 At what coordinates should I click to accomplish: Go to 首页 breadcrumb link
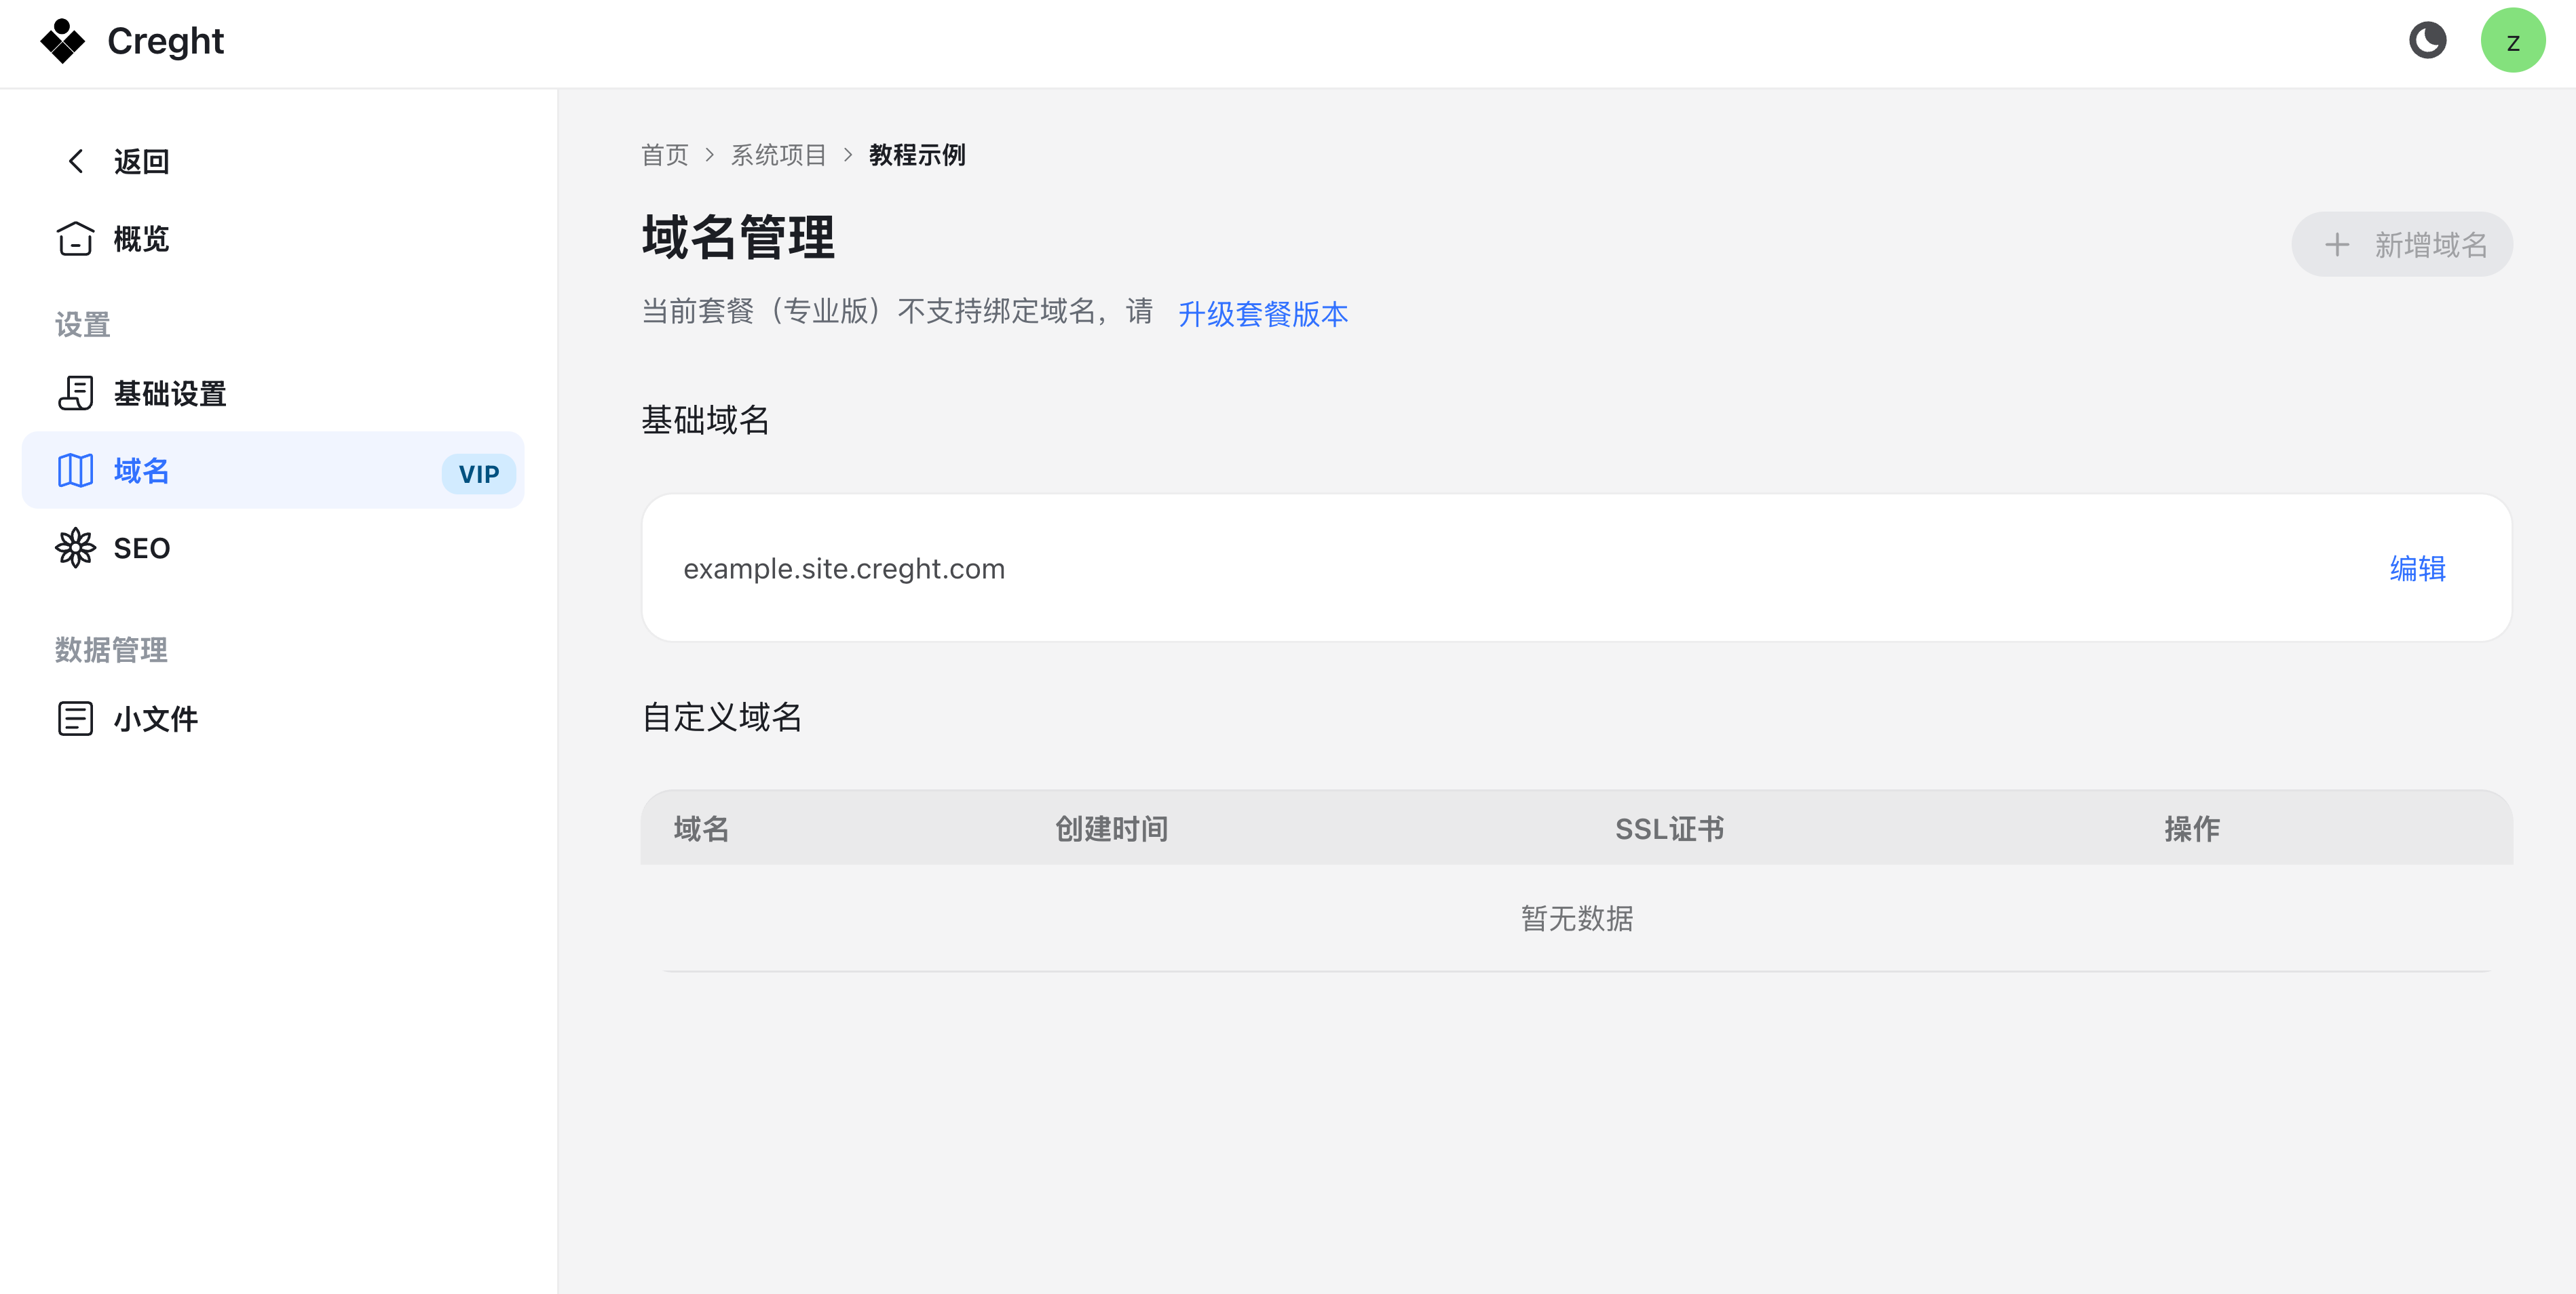[x=665, y=155]
